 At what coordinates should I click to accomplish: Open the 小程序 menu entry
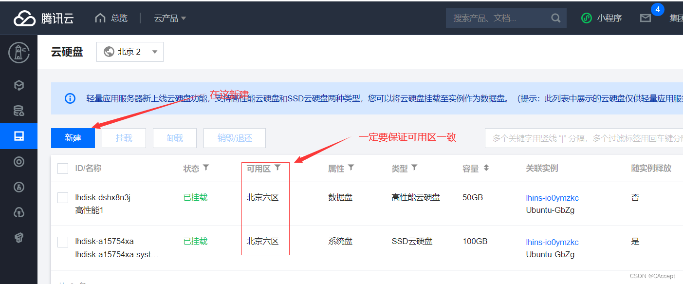(x=602, y=18)
